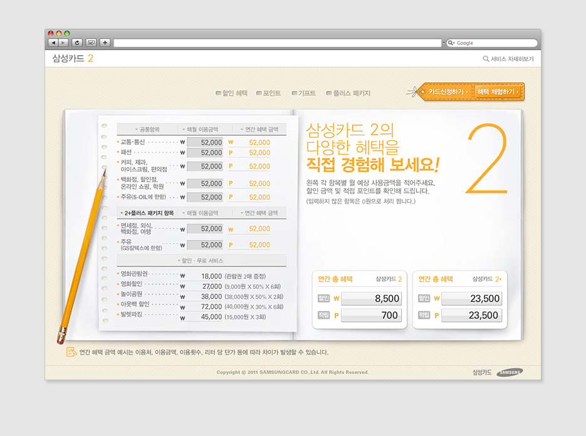Screen dimensions: 586x436
Task: Click the bookmarks icon in the browser toolbar
Action: [x=91, y=43]
